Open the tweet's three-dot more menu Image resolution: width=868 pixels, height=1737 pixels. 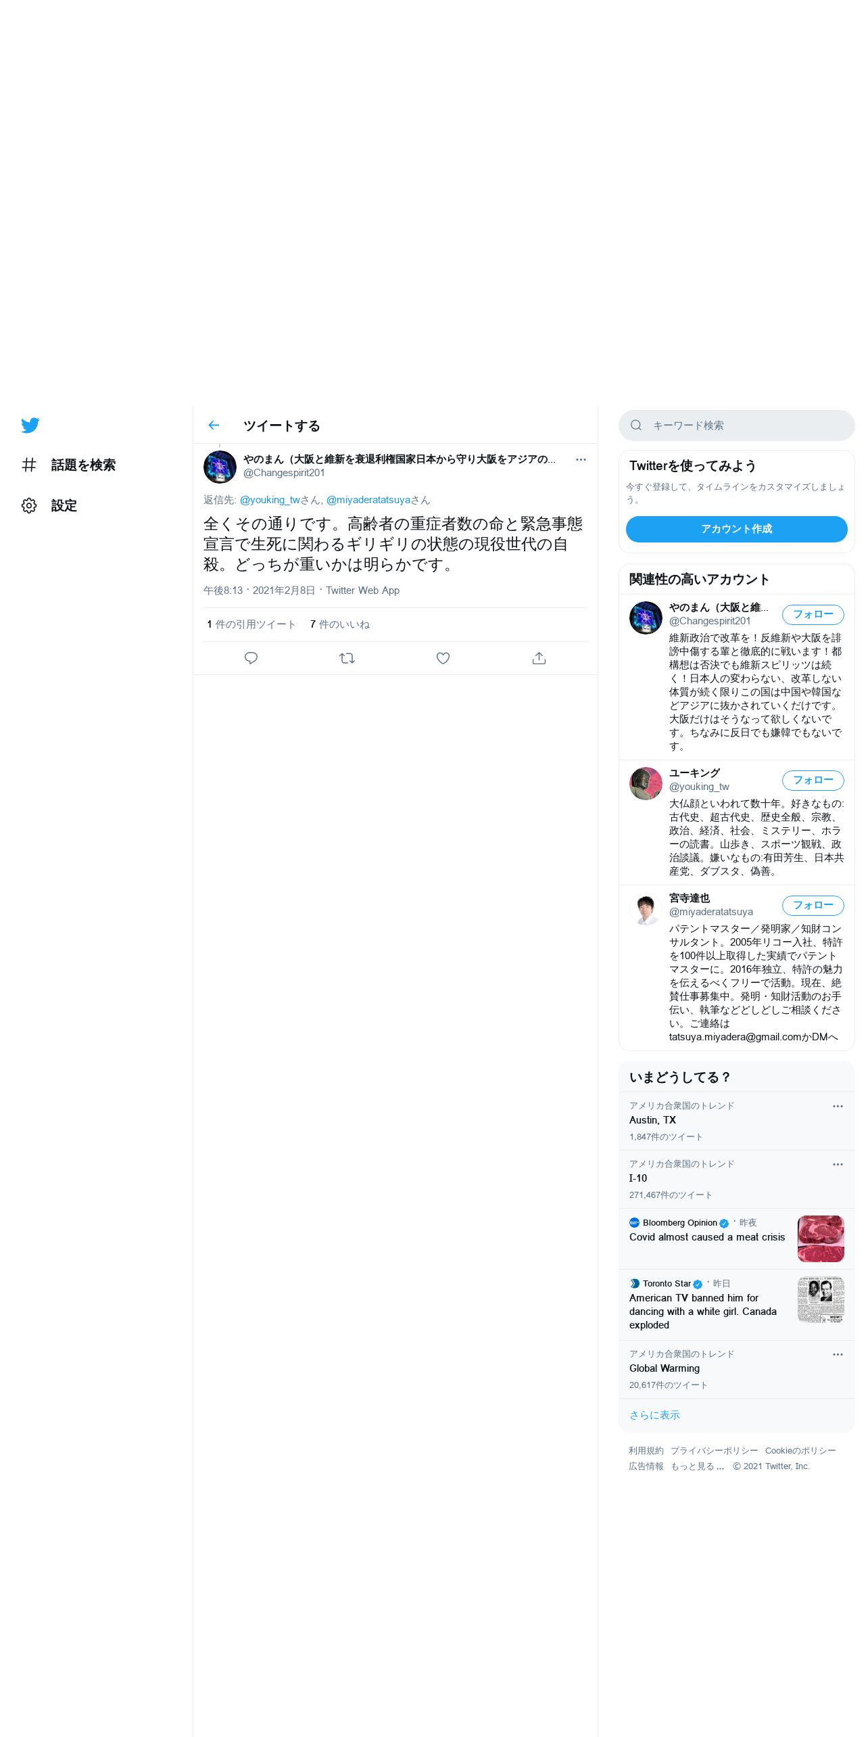coord(581,459)
